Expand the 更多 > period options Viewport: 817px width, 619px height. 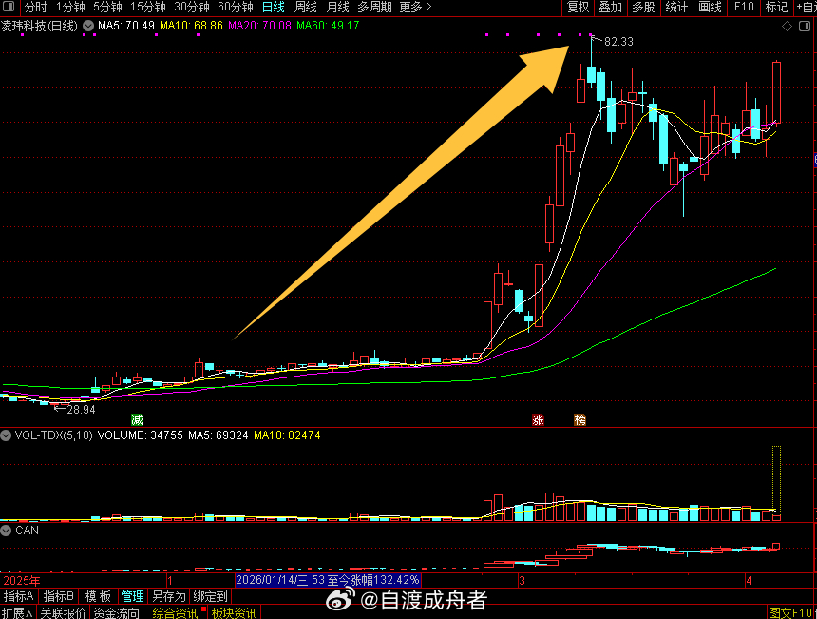click(x=416, y=7)
